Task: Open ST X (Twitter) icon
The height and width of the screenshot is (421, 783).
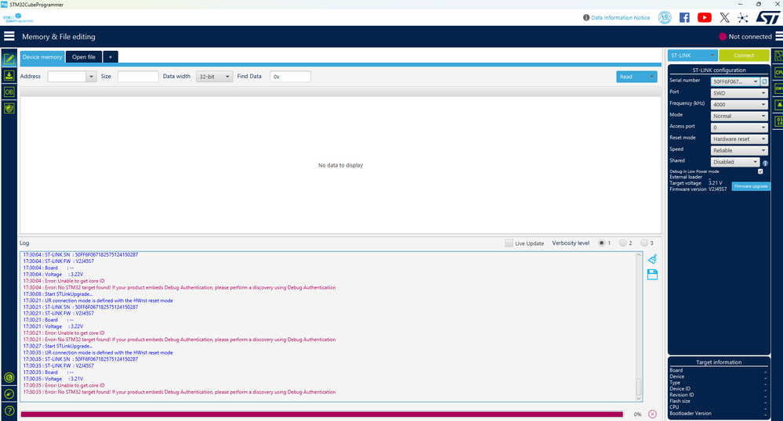Action: pos(724,17)
